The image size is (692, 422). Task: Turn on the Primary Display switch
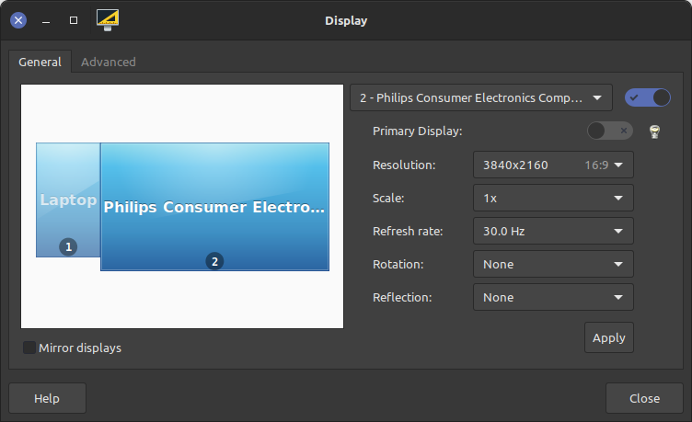(x=610, y=131)
